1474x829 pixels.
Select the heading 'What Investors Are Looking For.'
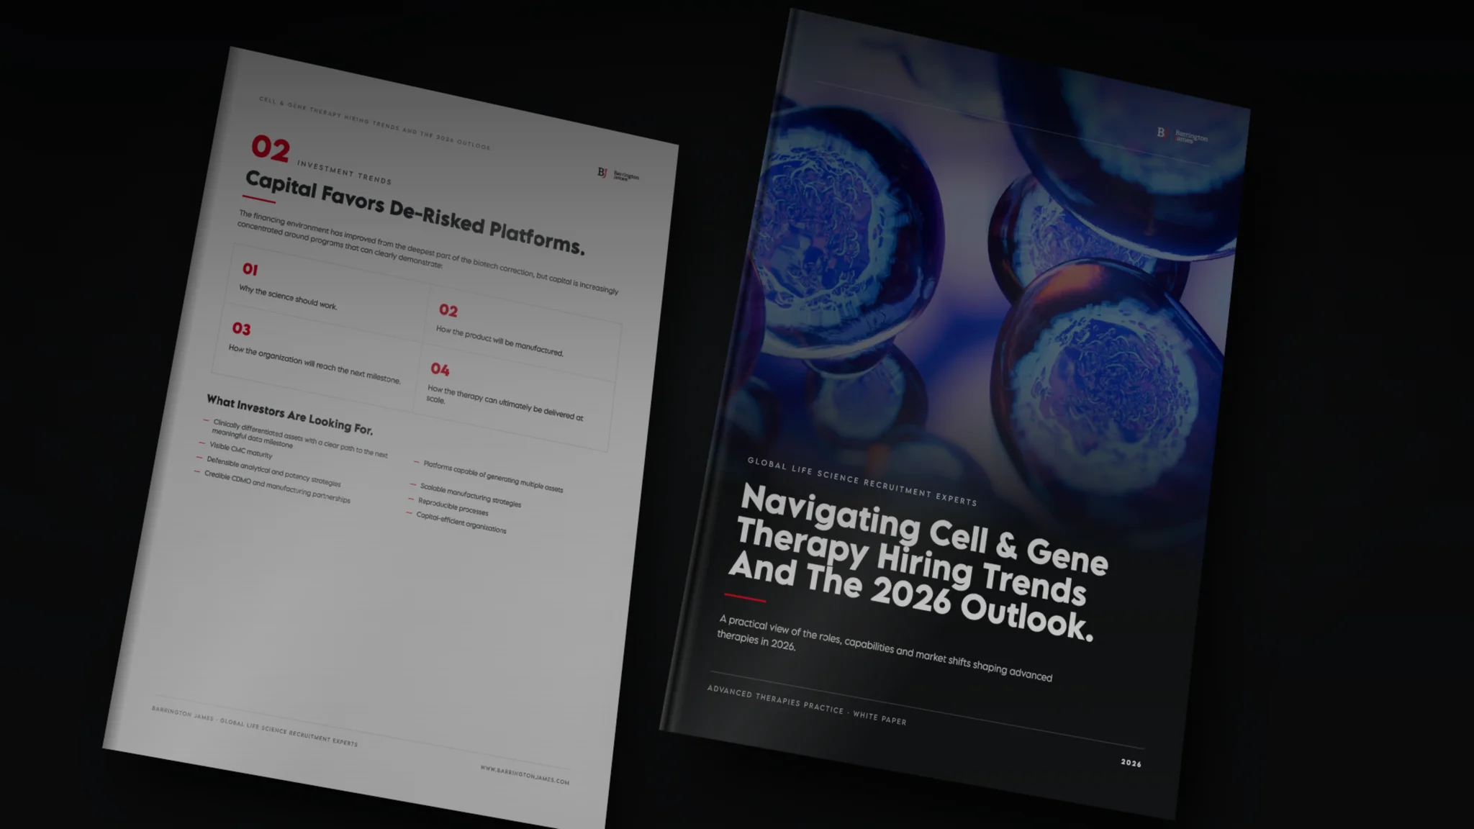pyautogui.click(x=290, y=414)
